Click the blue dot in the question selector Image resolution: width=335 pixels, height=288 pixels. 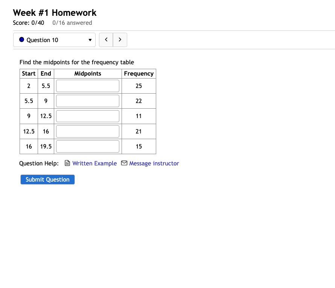(x=21, y=39)
